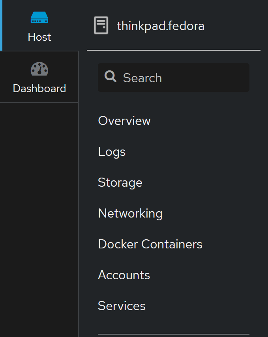The height and width of the screenshot is (337, 268).
Task: Click the thinkpad.fedora hostname label
Action: tap(161, 26)
